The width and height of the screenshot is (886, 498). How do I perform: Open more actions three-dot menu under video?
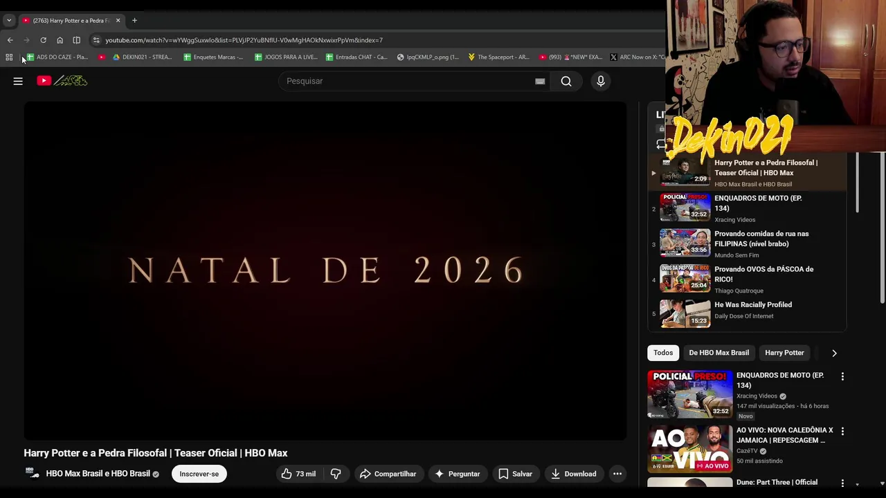pyautogui.click(x=617, y=474)
